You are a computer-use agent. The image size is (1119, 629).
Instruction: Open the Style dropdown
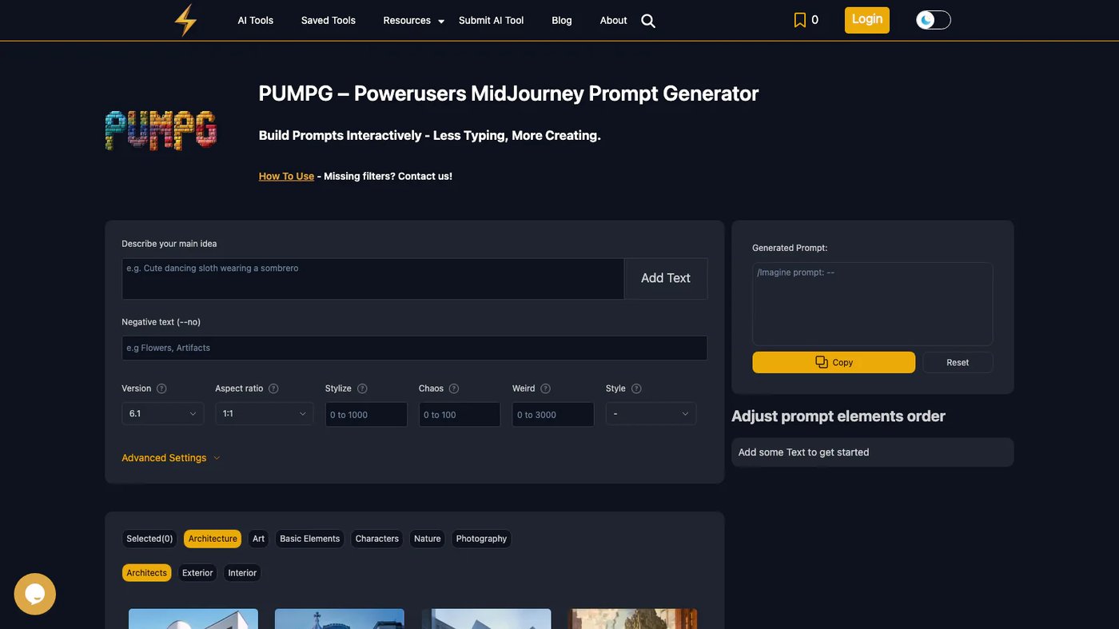point(651,413)
